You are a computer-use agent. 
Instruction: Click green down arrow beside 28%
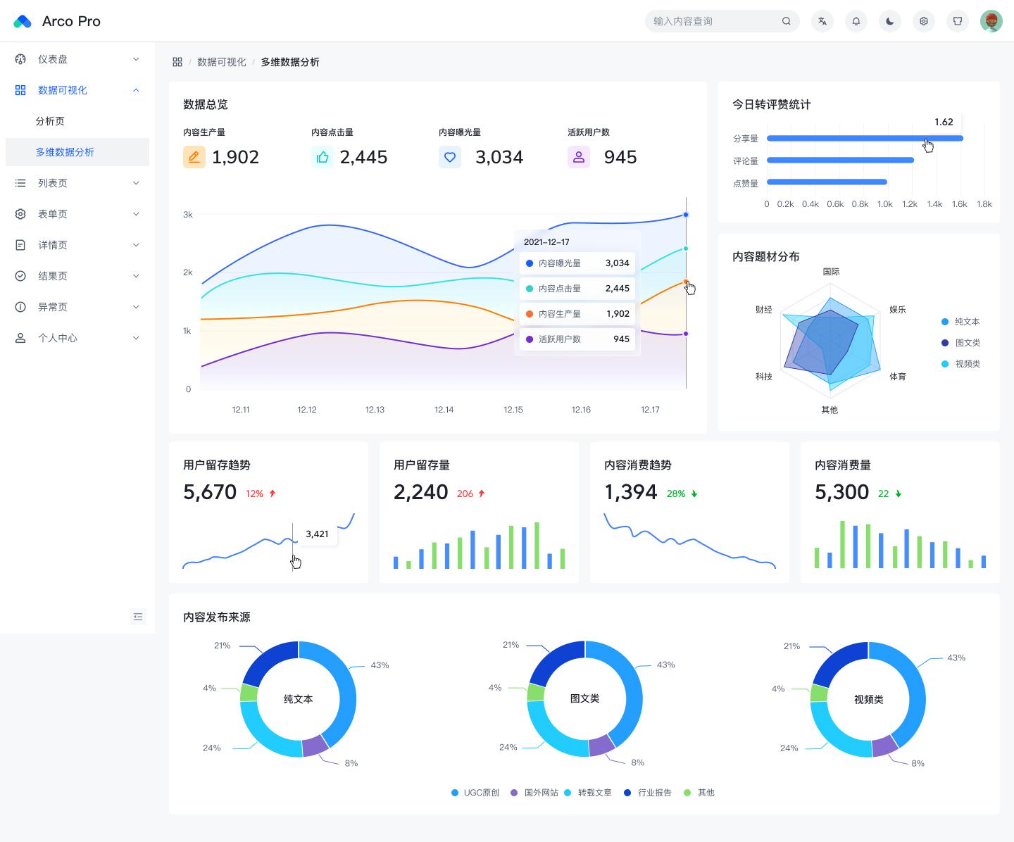(694, 494)
